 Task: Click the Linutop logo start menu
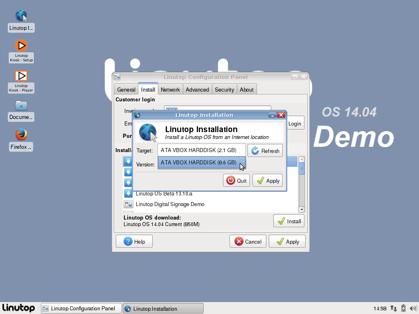tap(18, 308)
